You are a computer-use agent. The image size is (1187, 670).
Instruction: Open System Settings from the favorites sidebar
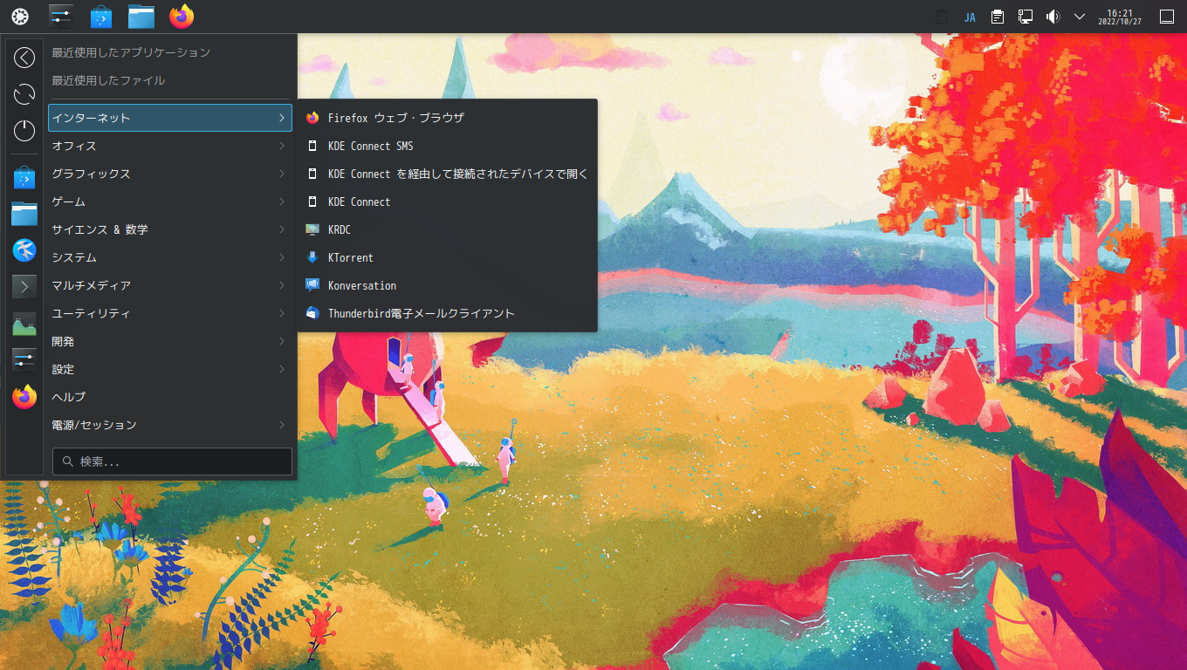point(24,359)
